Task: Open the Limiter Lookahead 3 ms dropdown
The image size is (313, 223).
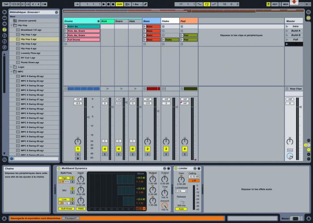Action: 181,191
